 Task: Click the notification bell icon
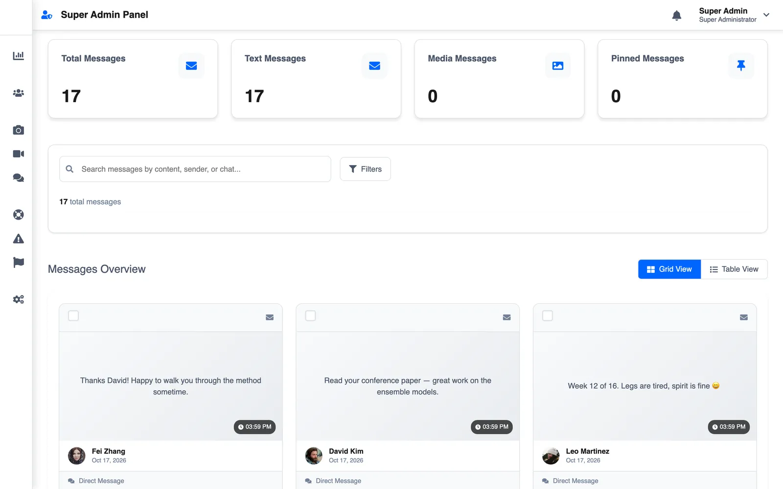677,15
